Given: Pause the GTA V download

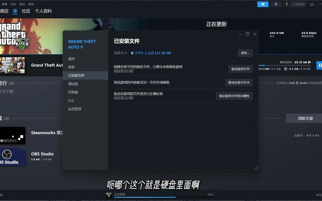Looking at the screenshot, I should pyautogui.click(x=319, y=66).
